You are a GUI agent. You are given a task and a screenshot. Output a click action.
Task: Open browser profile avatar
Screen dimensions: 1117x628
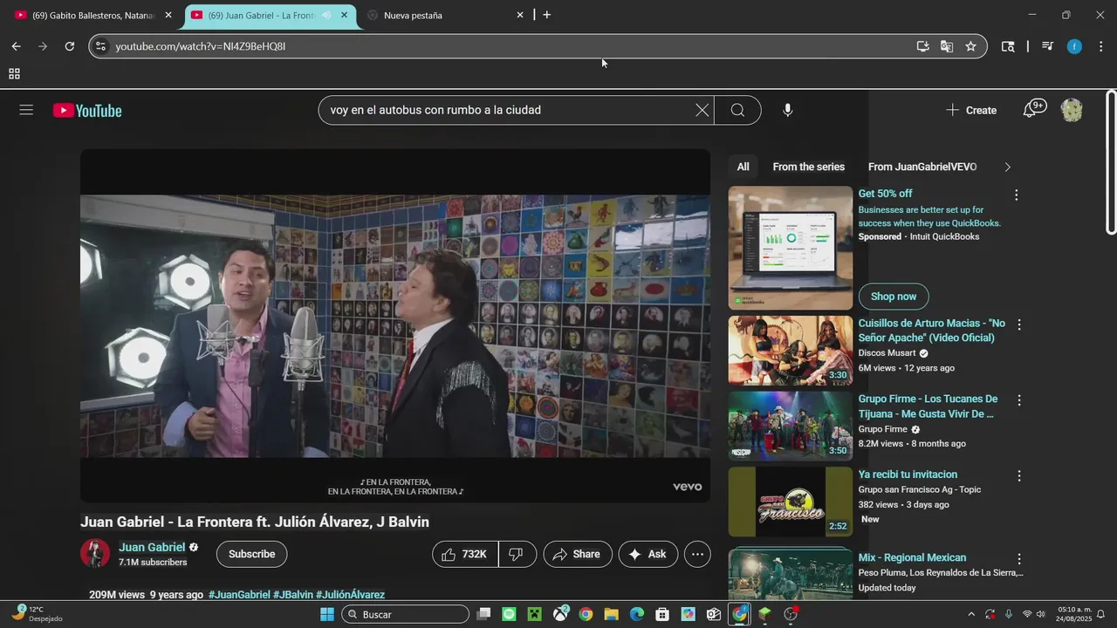coord(1074,46)
